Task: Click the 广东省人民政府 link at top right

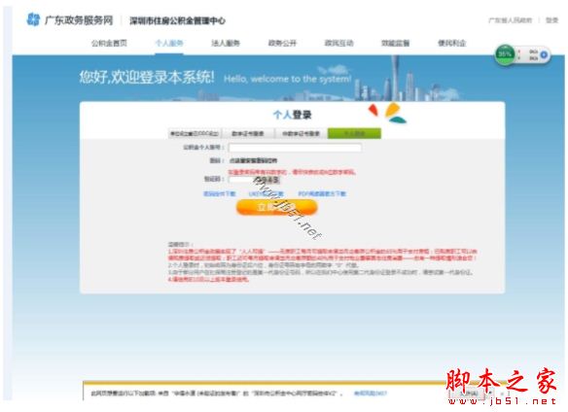Action: point(510,20)
